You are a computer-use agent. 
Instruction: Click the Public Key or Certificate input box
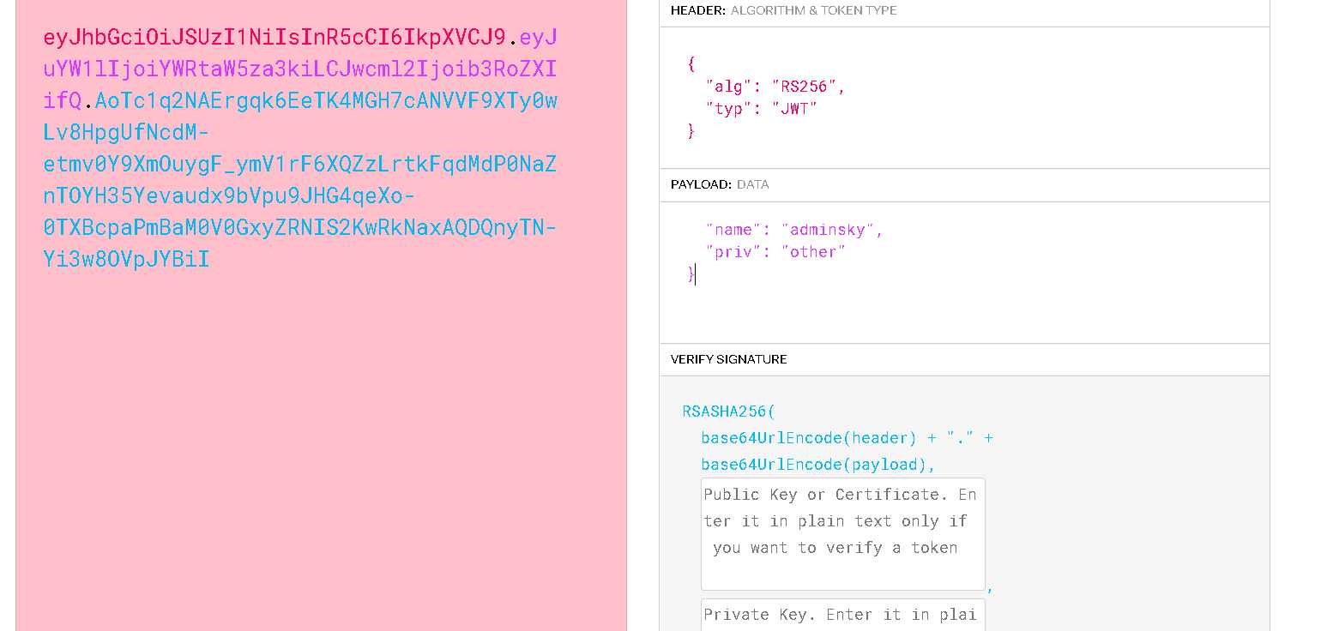pyautogui.click(x=843, y=534)
